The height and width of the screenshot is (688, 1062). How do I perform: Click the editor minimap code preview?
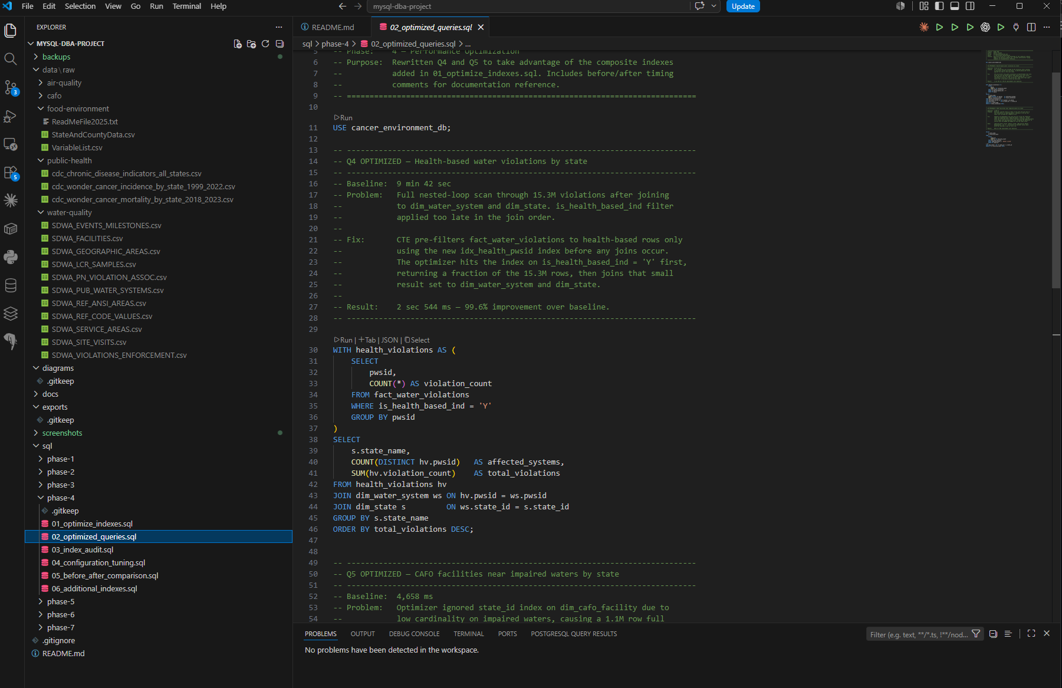[1009, 97]
